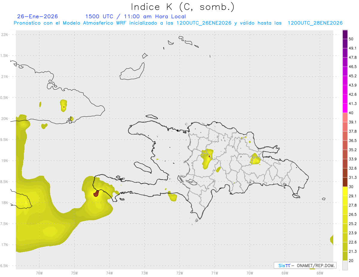The image size is (359, 277).
Task: Click the '40' value on the color scale
Action: click(351, 113)
